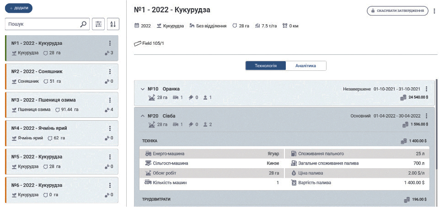Image resolution: width=439 pixels, height=207 pixels.
Task: Open kebab menu of №10 Оранка
Action: (426, 89)
